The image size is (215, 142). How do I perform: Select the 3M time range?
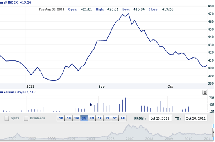click(84, 118)
